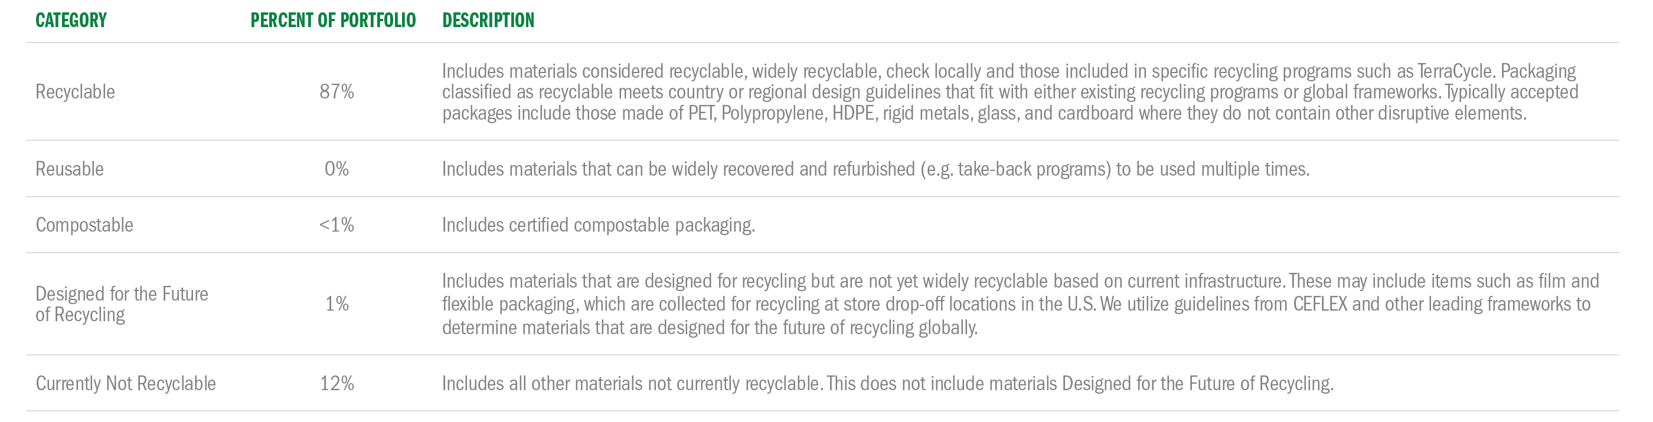Click the certified compostable packaging description

(x=599, y=225)
